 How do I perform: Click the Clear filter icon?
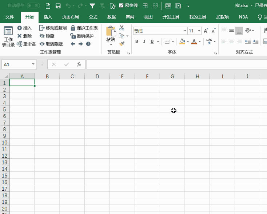103,6
